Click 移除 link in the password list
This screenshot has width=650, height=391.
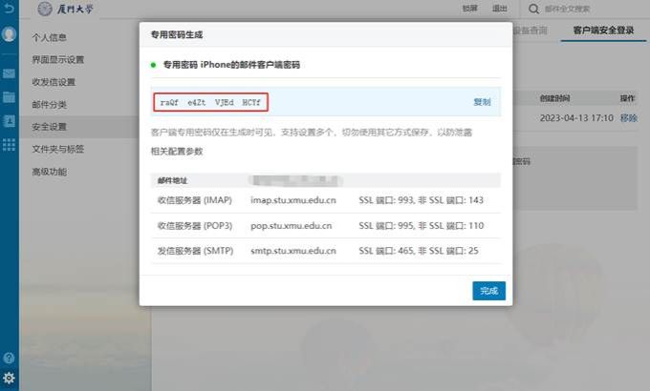point(628,117)
